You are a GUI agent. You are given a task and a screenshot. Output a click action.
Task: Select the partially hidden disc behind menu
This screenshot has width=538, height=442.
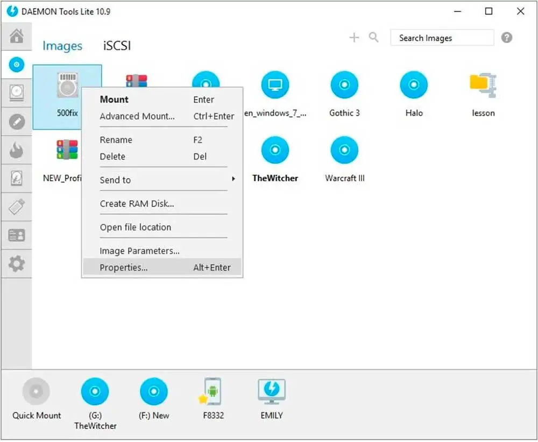point(206,79)
